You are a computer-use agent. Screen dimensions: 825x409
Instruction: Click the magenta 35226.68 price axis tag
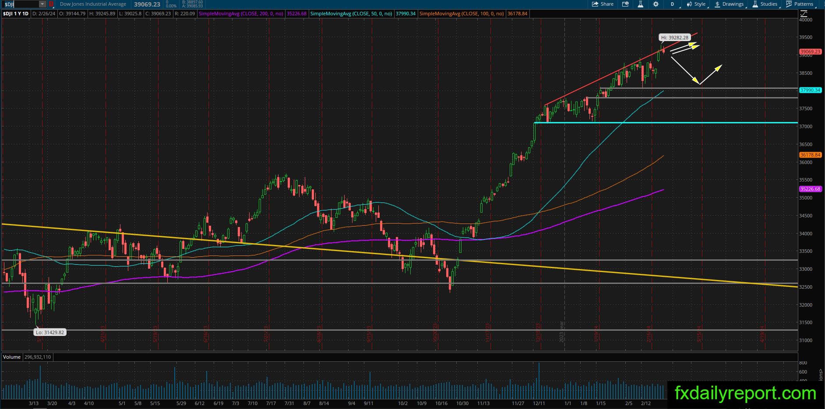(x=810, y=189)
